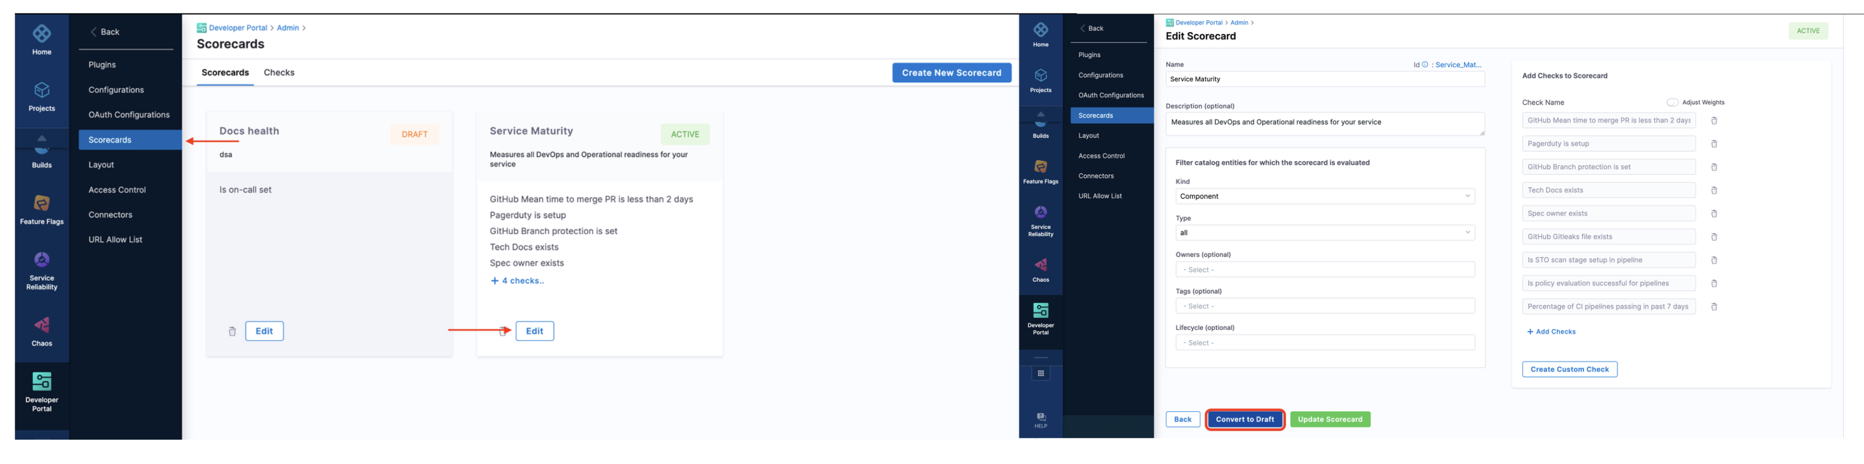Switch to the Checks tab
Viewport: 1864px width, 464px height.
[279, 73]
